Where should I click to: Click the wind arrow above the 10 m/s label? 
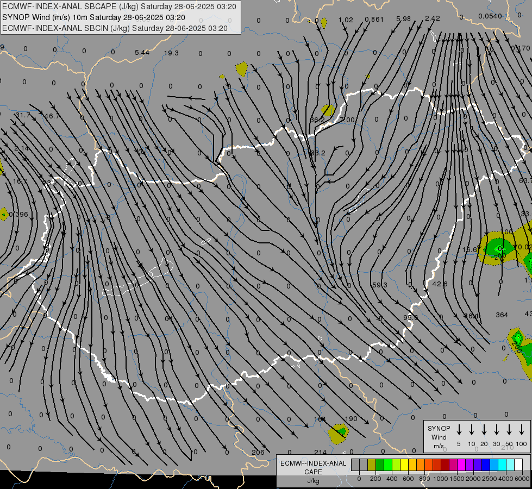[x=471, y=429]
